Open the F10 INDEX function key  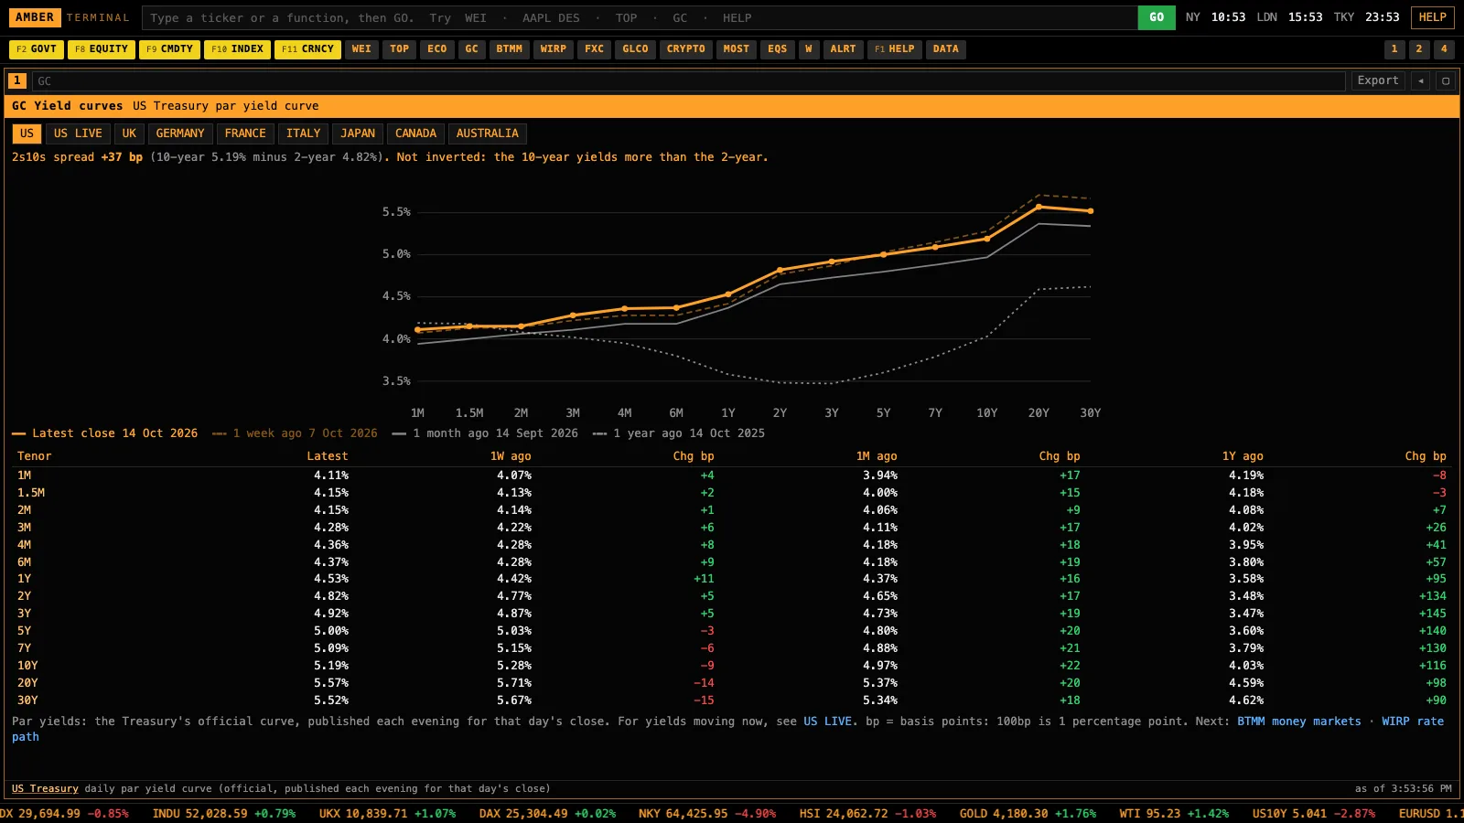coord(238,49)
